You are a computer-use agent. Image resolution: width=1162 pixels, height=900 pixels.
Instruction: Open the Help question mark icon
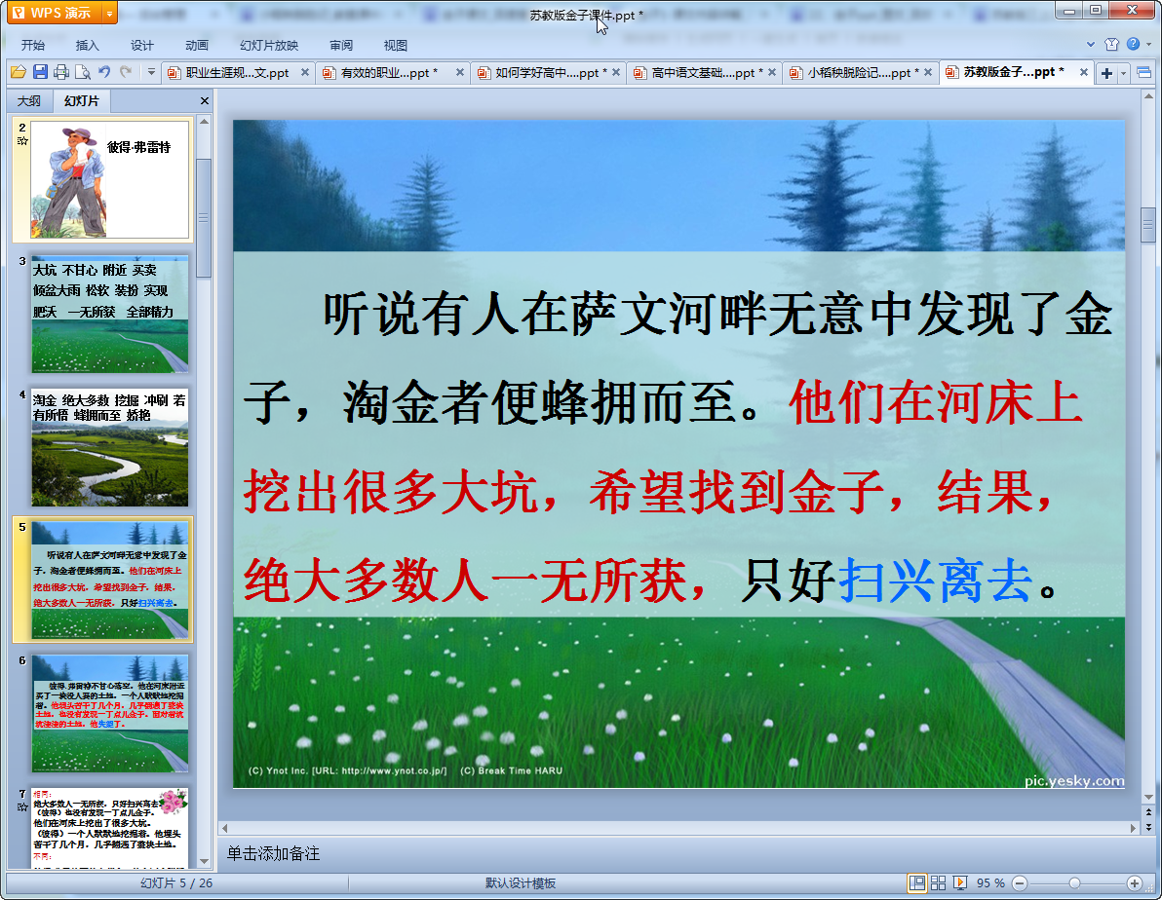[x=1133, y=44]
